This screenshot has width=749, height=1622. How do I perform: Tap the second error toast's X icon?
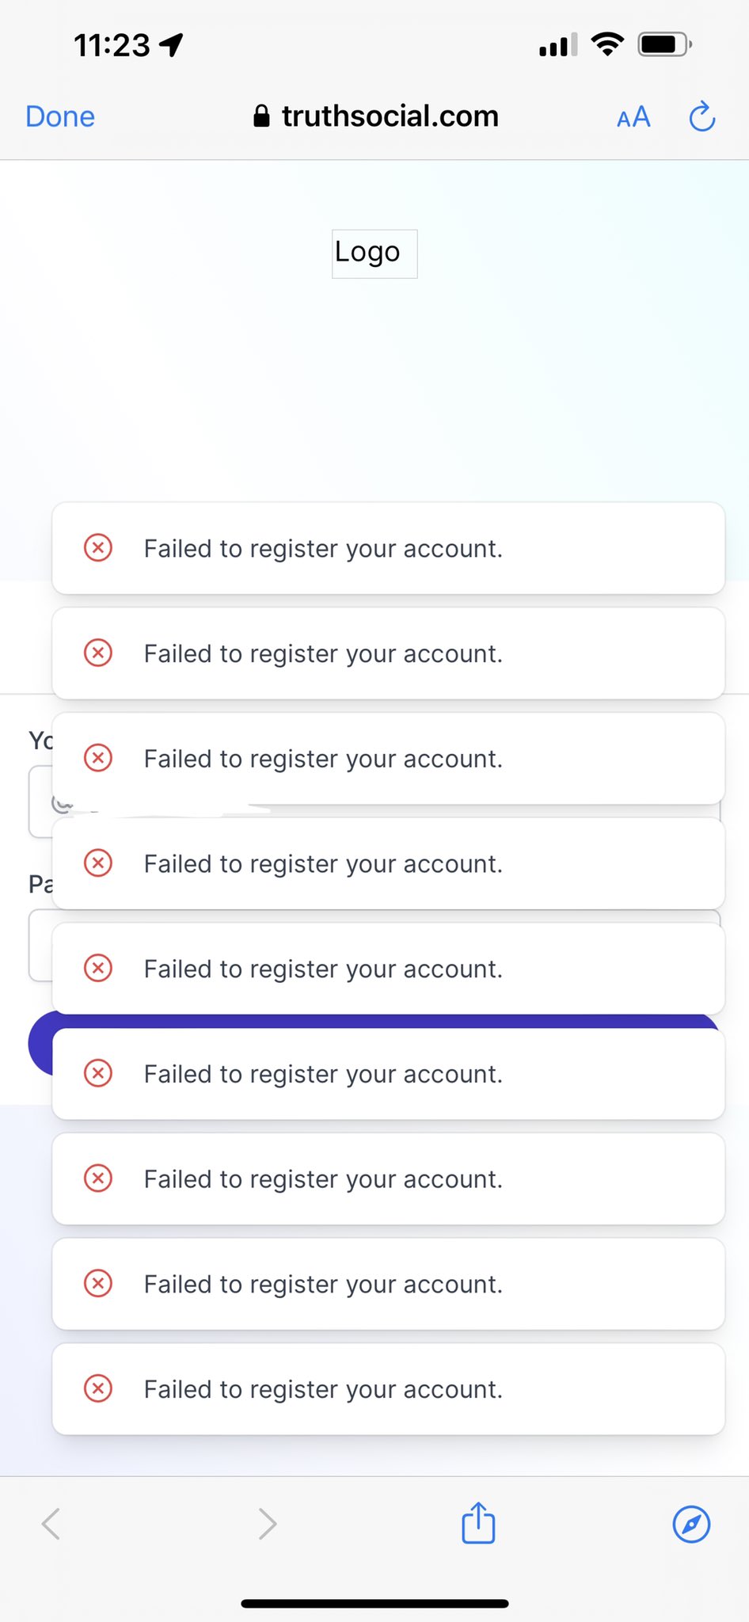tap(98, 653)
